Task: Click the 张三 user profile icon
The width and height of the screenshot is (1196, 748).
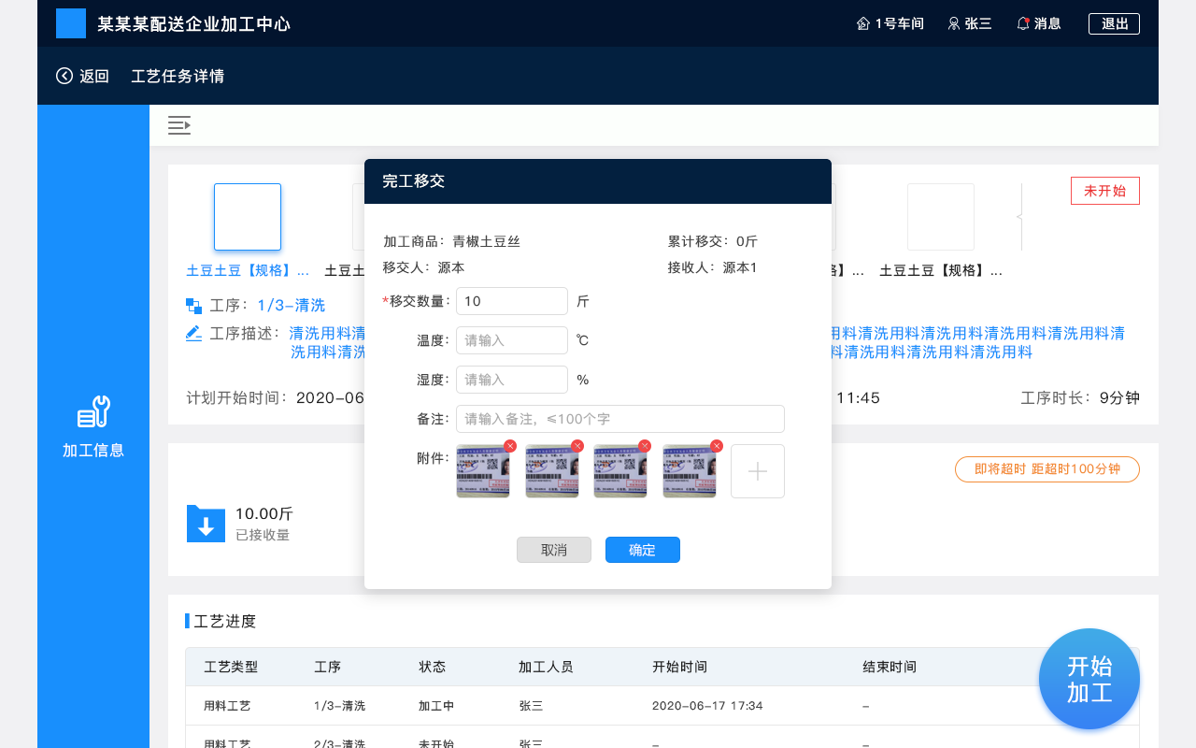Action: tap(953, 23)
